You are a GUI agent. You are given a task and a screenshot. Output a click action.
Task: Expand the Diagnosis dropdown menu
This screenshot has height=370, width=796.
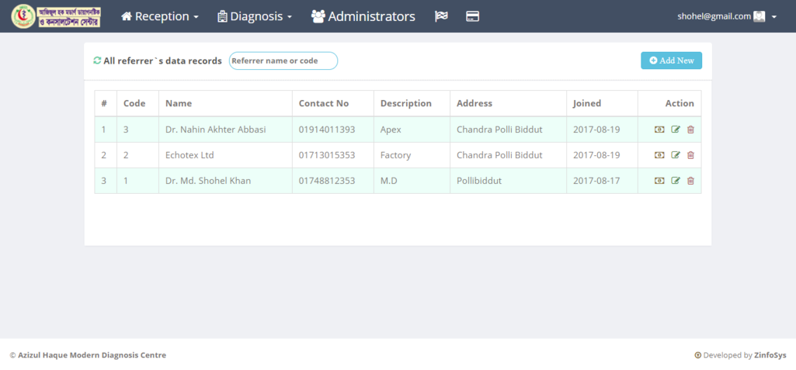(x=255, y=16)
